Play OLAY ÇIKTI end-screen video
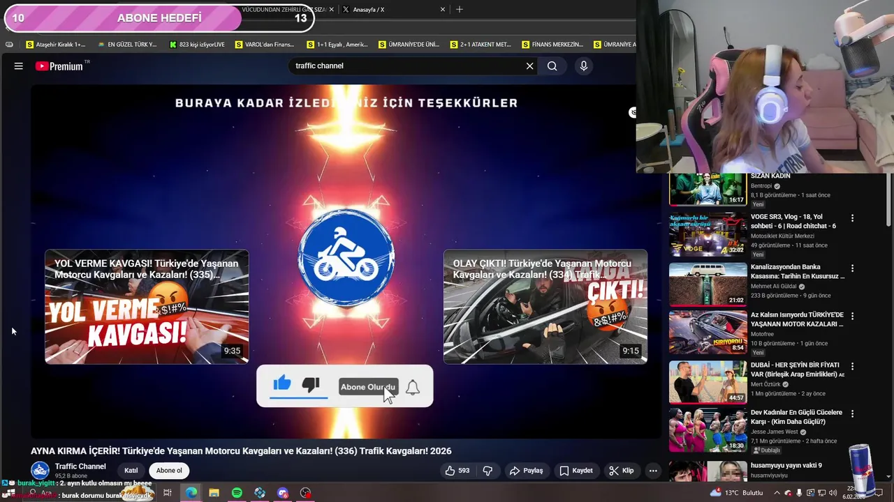The image size is (894, 502). [545, 307]
